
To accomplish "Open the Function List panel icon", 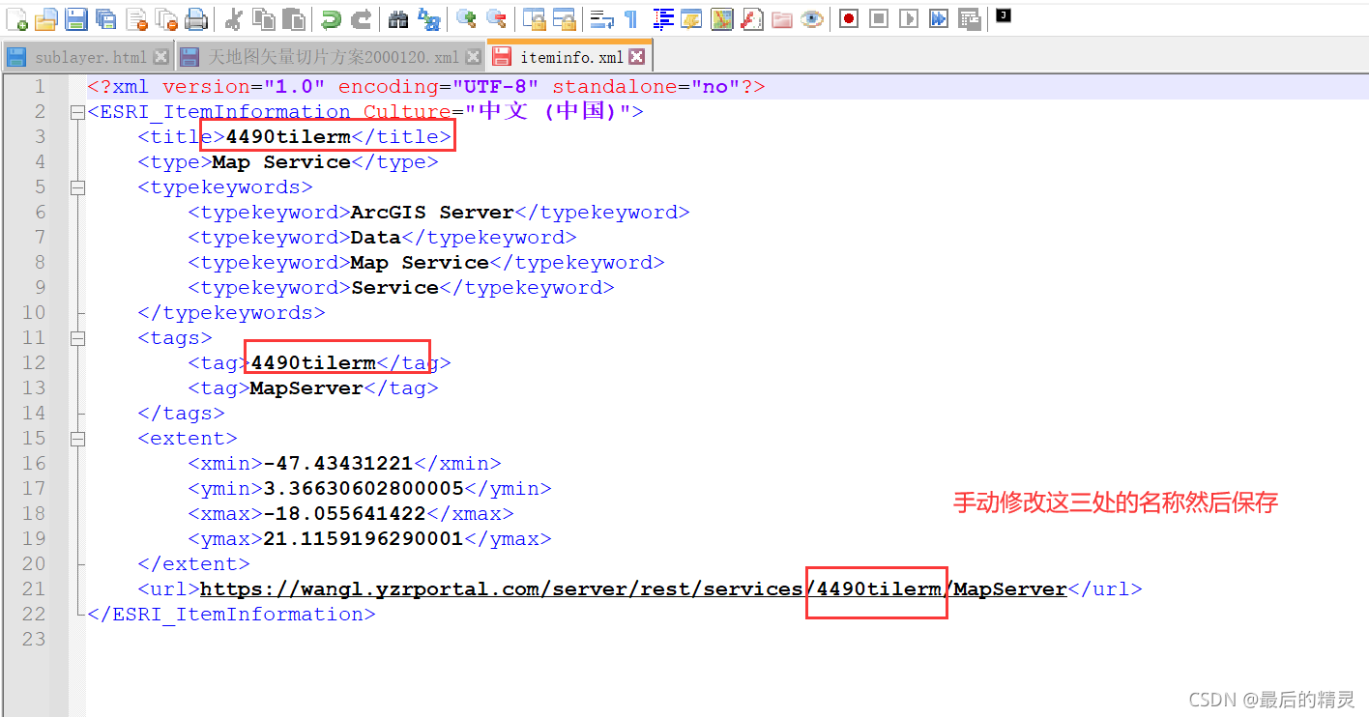I will pyautogui.click(x=751, y=18).
